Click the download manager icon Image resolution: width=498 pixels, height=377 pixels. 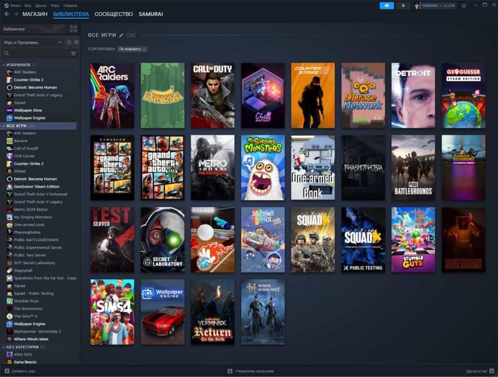point(230,371)
